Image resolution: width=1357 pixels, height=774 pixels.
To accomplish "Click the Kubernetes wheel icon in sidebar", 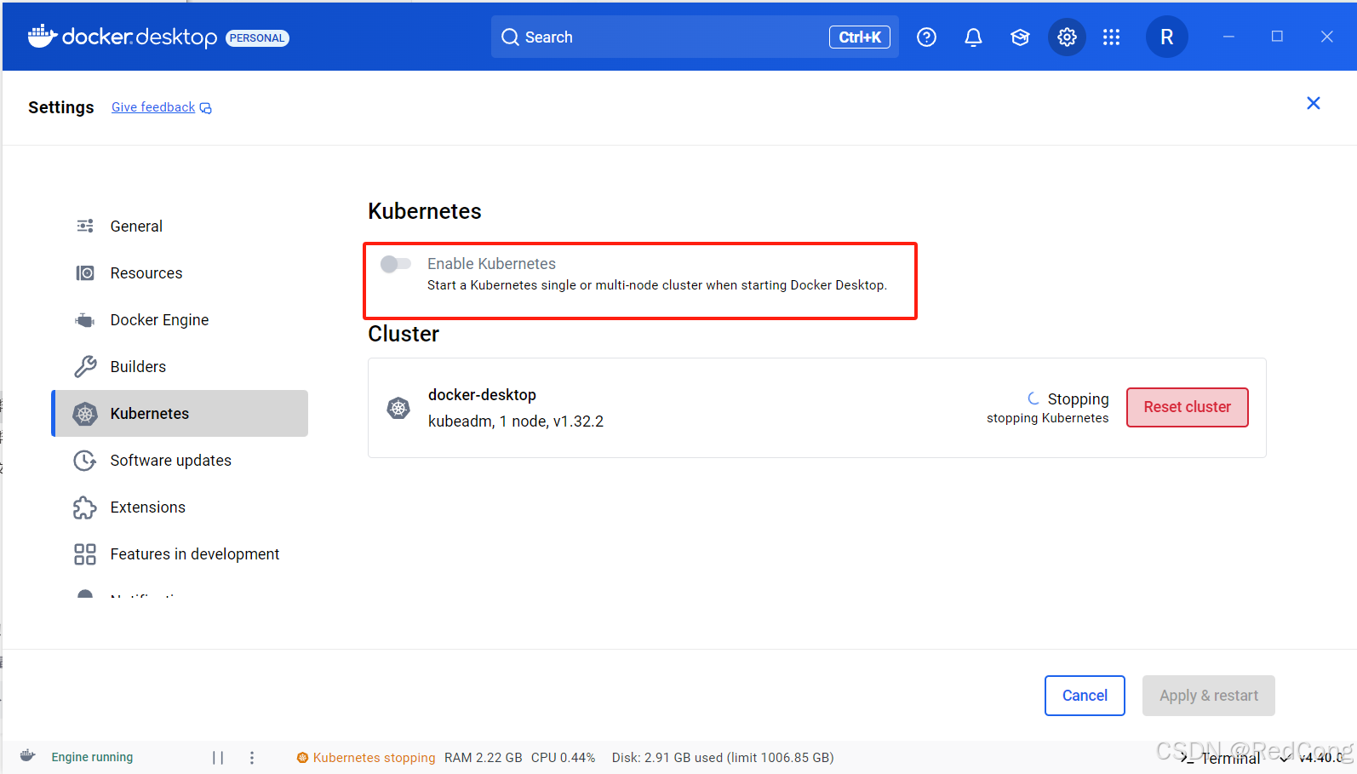I will point(85,414).
